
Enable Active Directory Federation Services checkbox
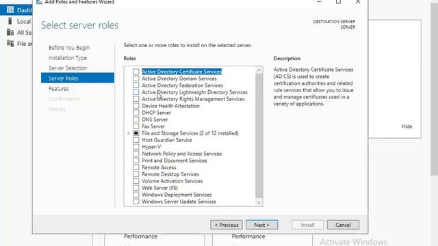pos(136,85)
